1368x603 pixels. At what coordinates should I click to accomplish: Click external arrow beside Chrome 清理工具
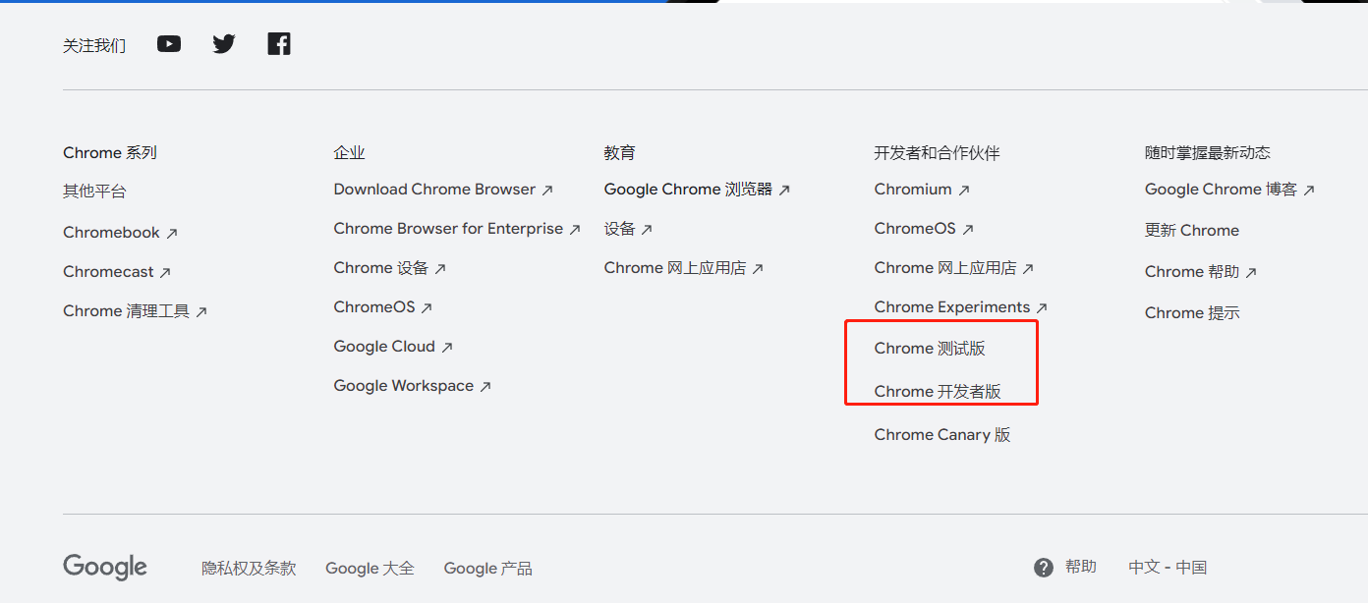201,312
